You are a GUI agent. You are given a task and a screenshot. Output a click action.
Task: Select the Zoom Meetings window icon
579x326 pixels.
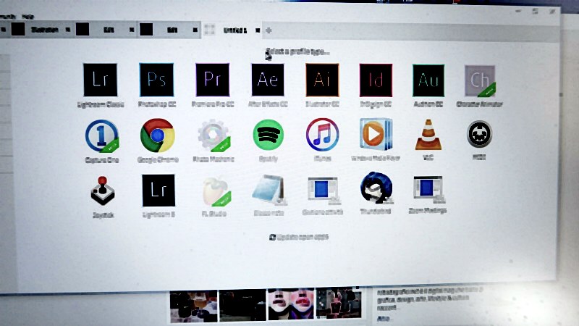(428, 190)
